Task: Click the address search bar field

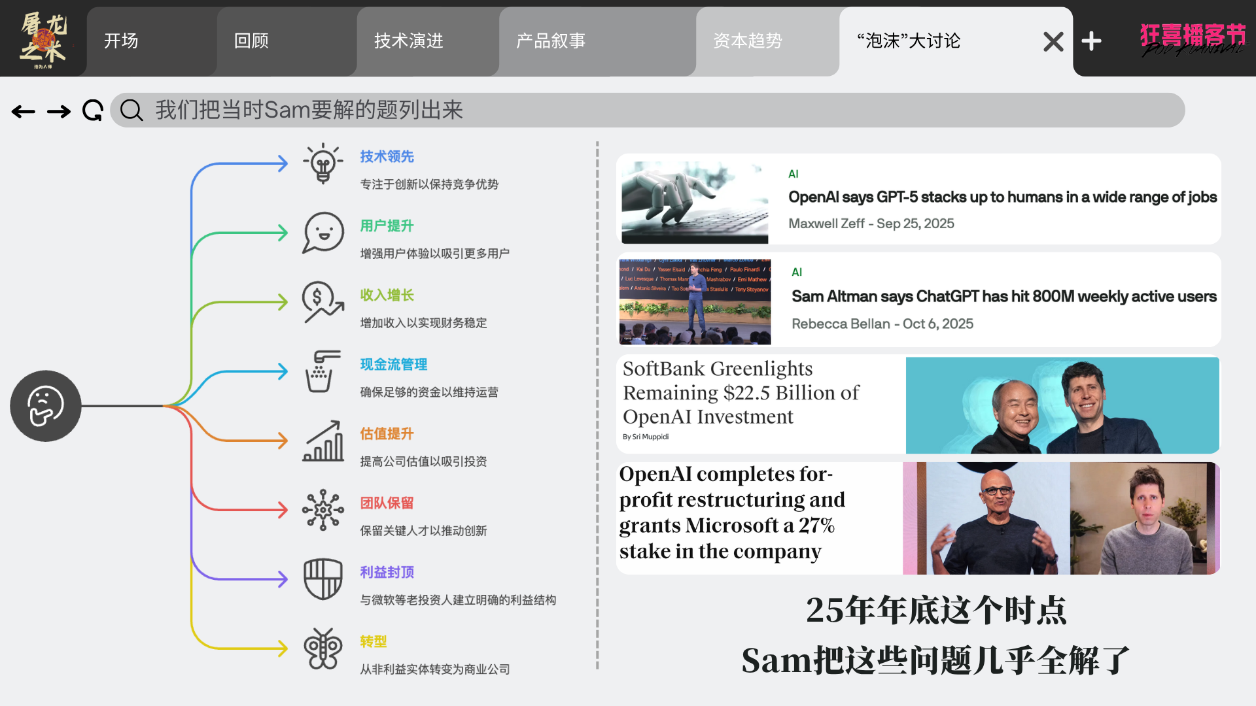Action: (654, 110)
